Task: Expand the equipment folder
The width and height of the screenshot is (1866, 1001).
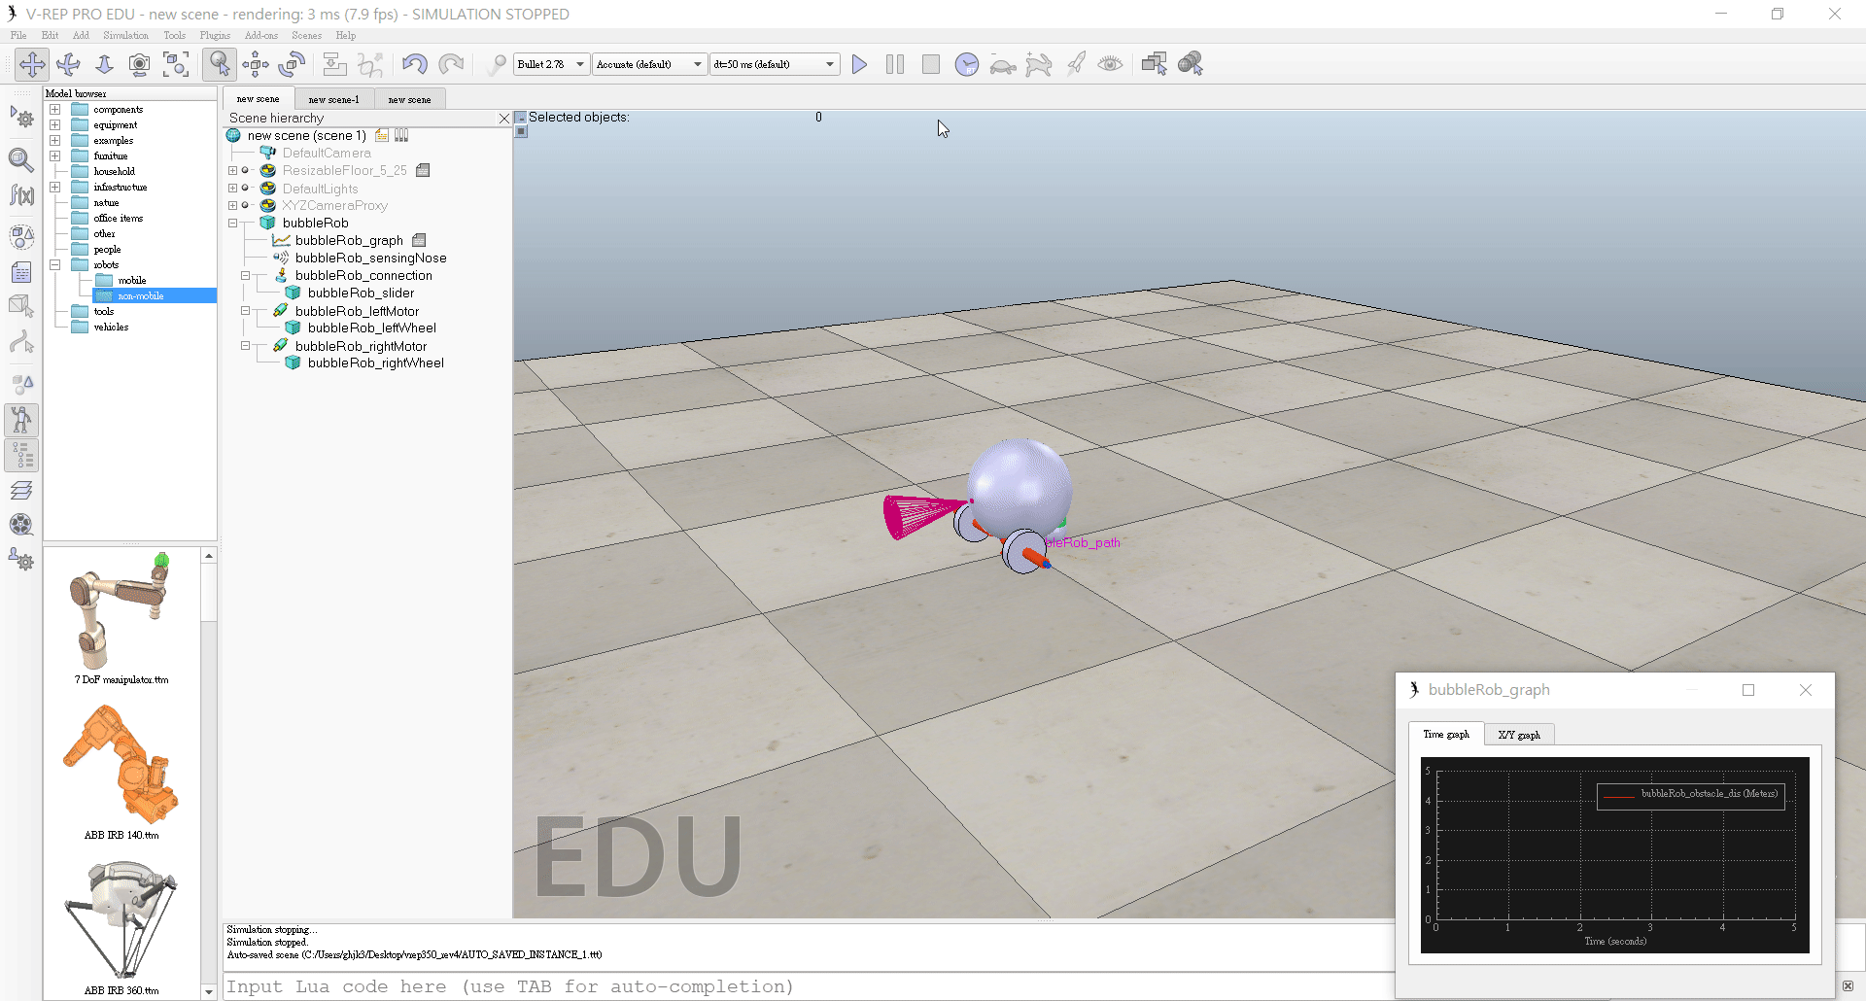Action: 55,125
